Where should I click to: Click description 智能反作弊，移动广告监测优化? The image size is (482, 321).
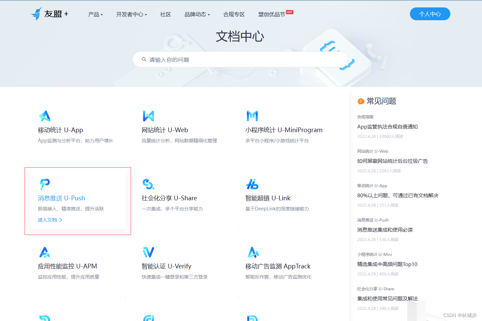pyautogui.click(x=278, y=277)
